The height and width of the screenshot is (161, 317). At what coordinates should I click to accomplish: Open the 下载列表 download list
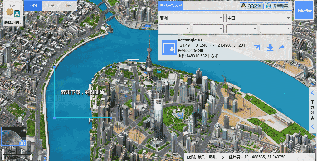(x=304, y=10)
